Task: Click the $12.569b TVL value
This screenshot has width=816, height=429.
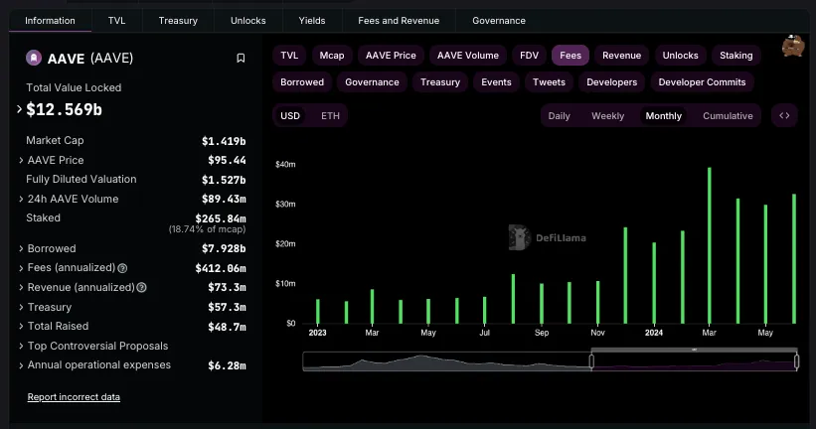Action: tap(64, 109)
